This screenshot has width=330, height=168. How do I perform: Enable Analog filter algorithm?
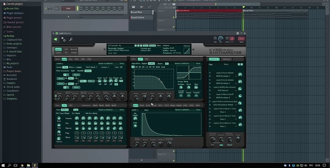[x=152, y=63]
